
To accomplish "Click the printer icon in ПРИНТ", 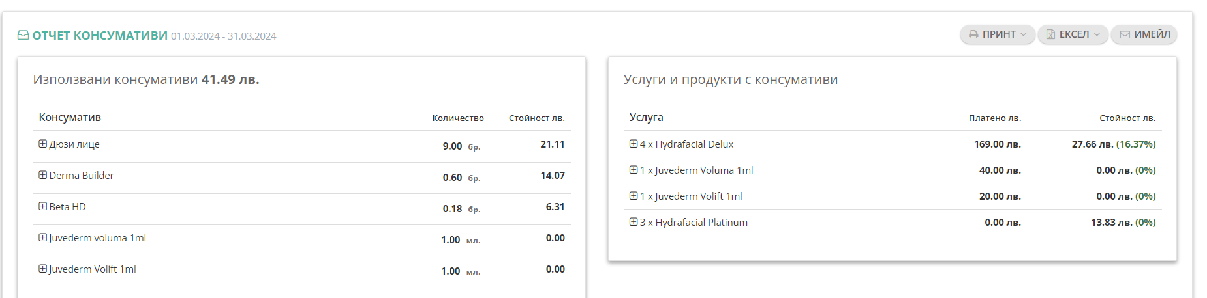I will click(973, 34).
